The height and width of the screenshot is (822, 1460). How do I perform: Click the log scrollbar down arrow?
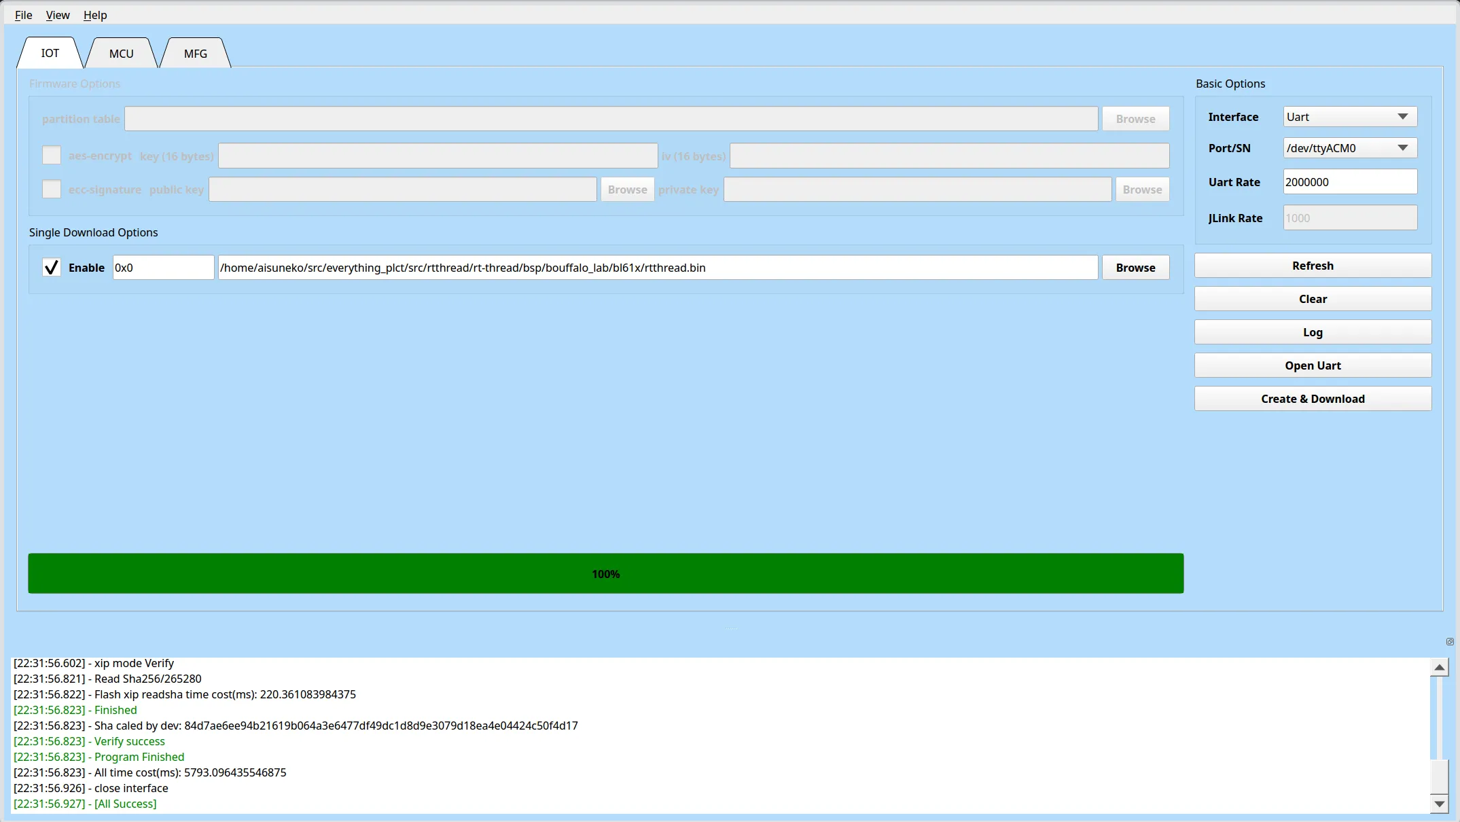1439,804
